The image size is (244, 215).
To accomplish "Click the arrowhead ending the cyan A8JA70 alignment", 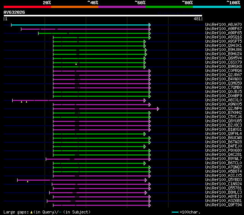I will (x=150, y=25).
